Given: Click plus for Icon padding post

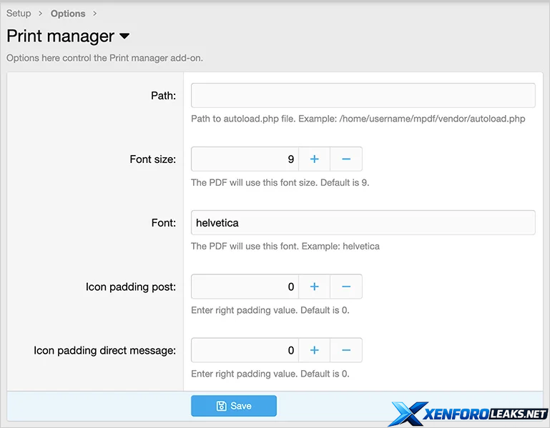Looking at the screenshot, I should coord(314,287).
